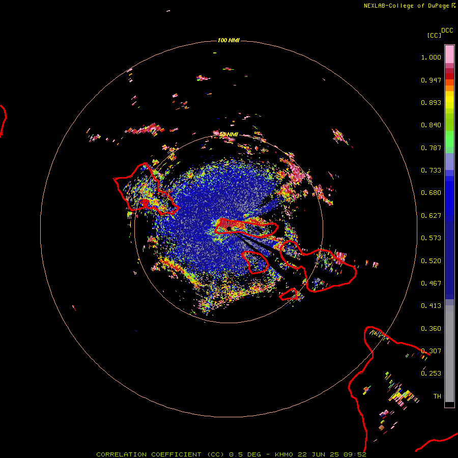Select the 0.520 legend value
458x458 pixels.
[x=431, y=261]
